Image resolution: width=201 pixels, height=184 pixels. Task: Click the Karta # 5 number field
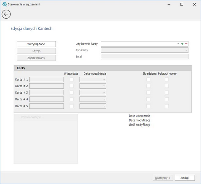pos(47,106)
